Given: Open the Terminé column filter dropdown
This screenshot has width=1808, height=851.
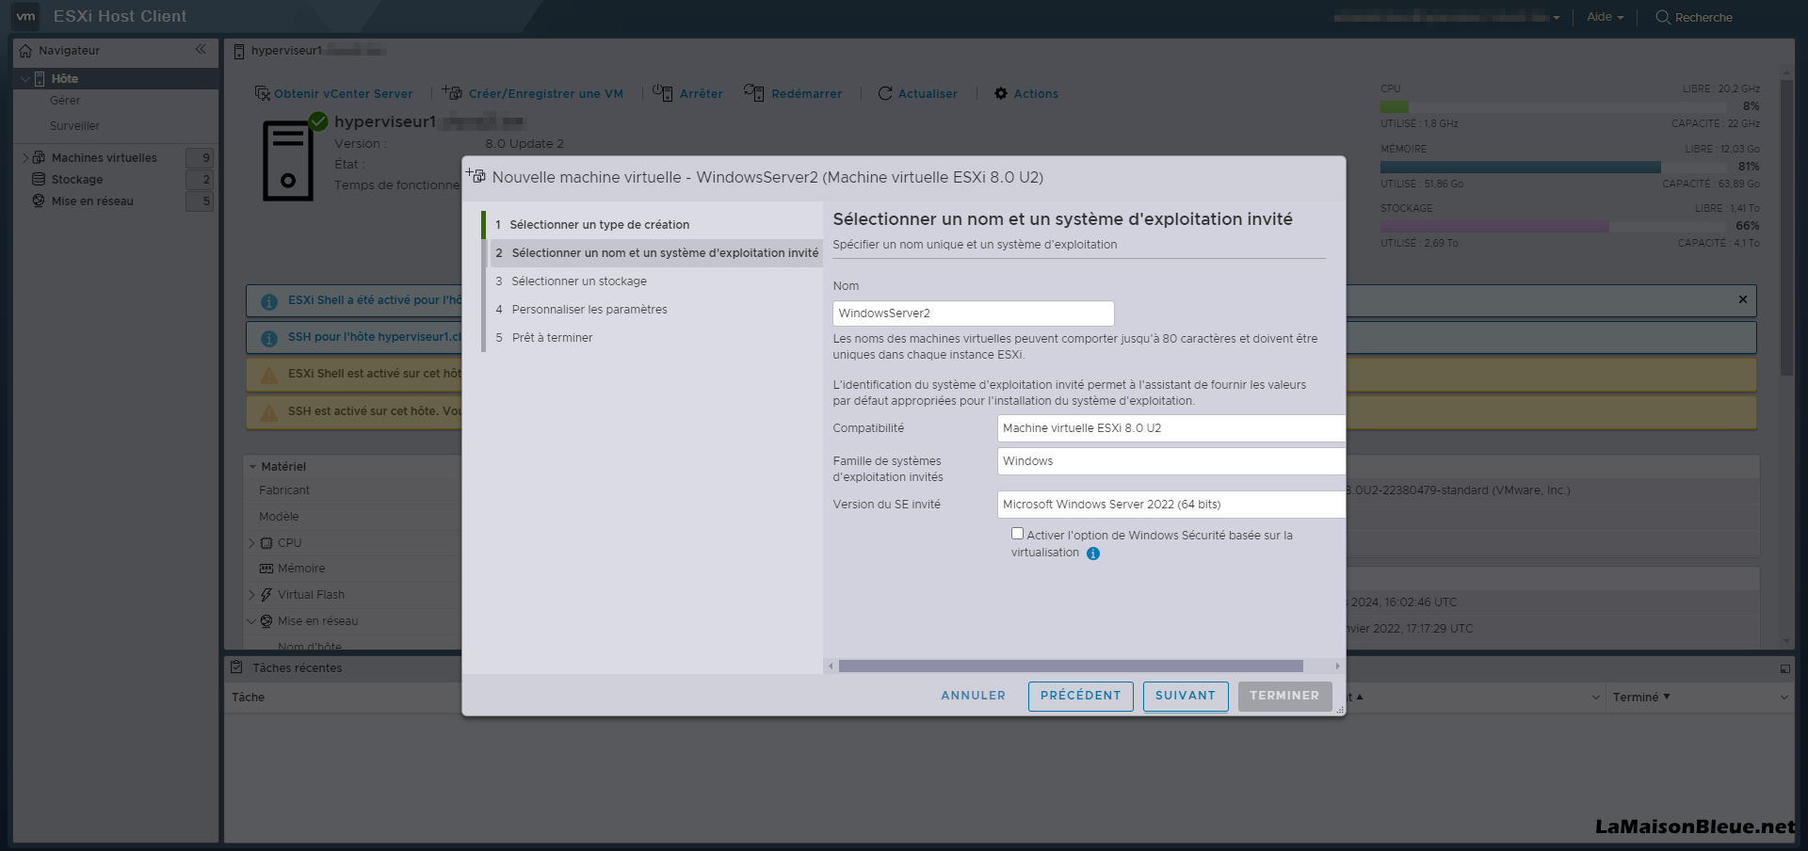Looking at the screenshot, I should [1784, 698].
